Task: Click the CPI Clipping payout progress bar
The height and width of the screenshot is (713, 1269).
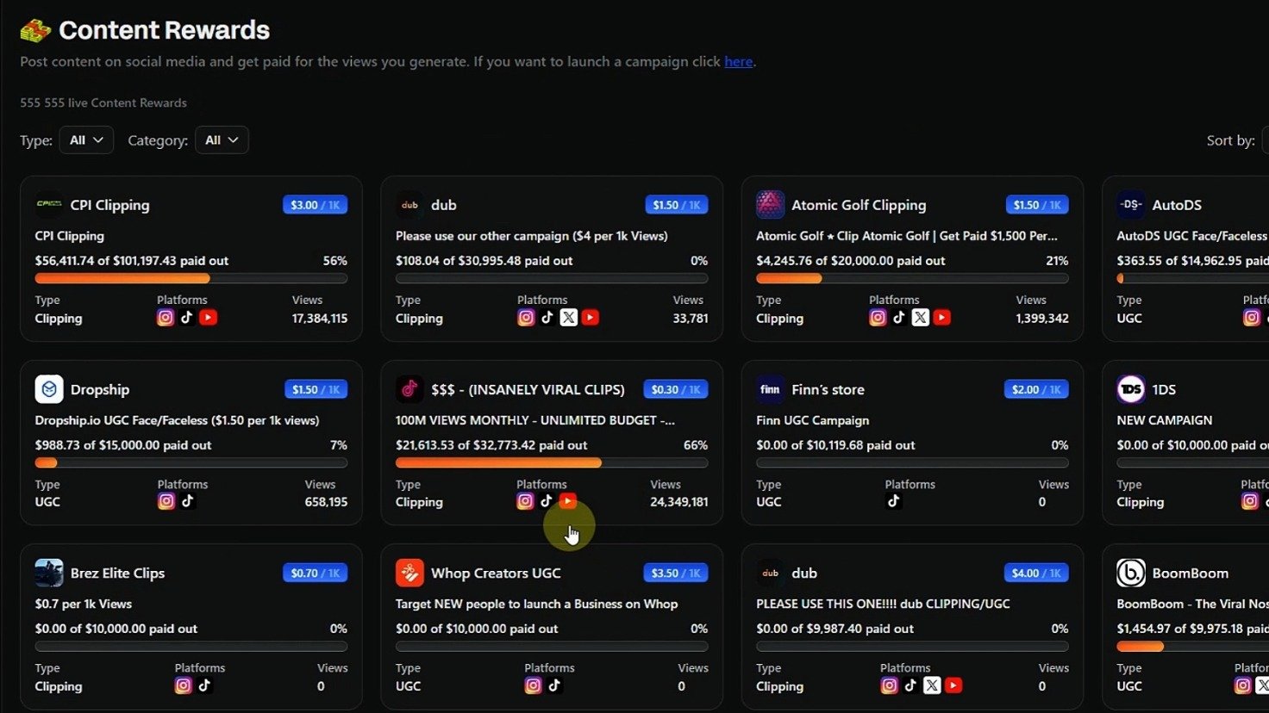Action: pos(191,279)
